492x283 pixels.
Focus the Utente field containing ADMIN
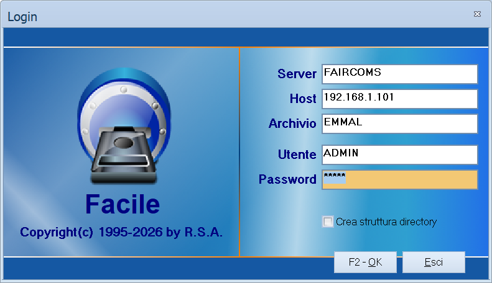point(400,155)
